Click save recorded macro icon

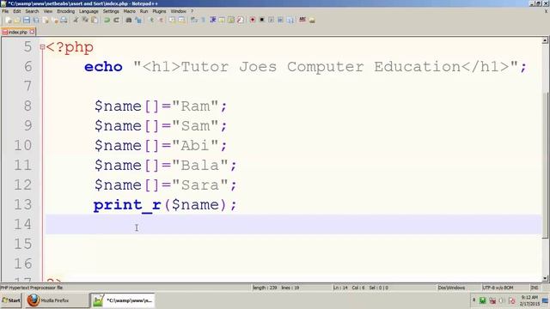290,20
